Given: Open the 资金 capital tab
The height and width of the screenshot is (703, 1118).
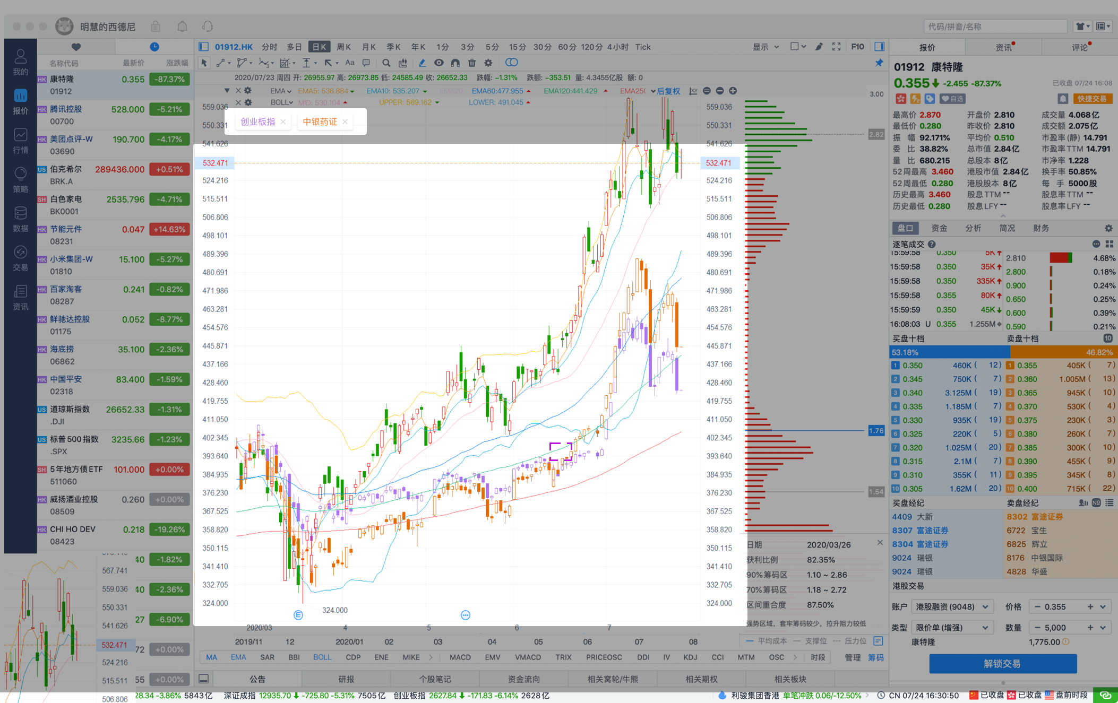Looking at the screenshot, I should (x=939, y=228).
